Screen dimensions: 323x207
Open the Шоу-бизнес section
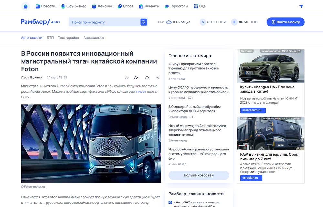tap(74, 6)
